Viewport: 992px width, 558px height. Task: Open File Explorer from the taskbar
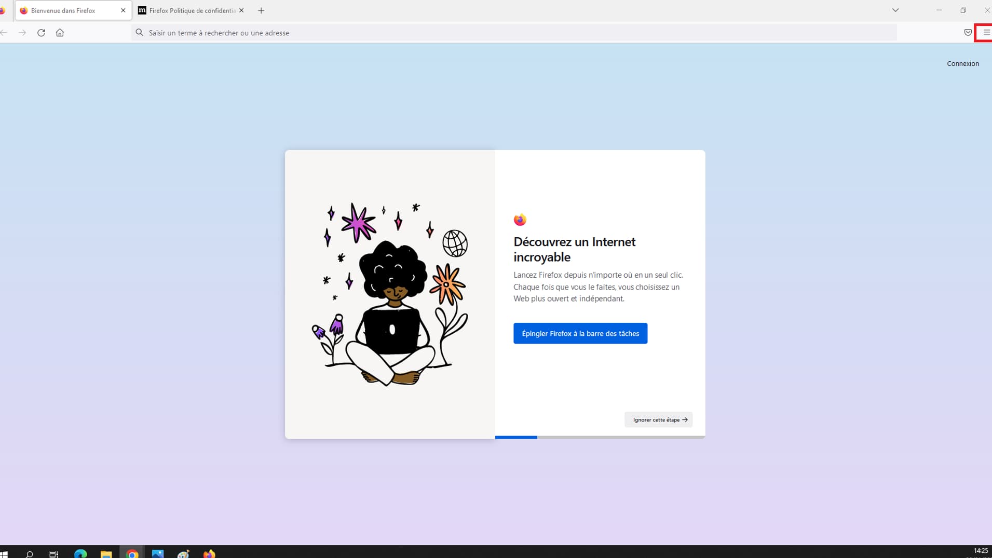106,554
